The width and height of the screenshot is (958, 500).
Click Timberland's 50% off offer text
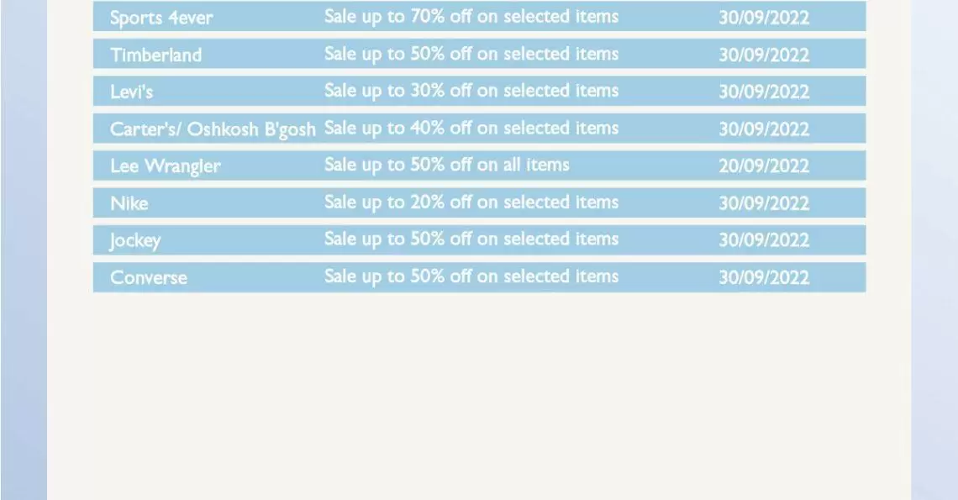pos(471,54)
